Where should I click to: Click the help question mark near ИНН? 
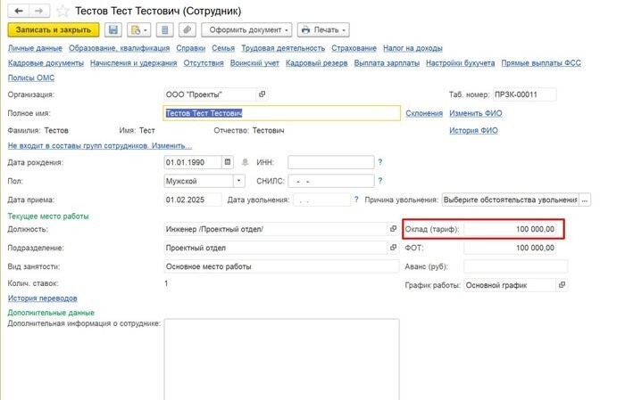click(x=380, y=162)
